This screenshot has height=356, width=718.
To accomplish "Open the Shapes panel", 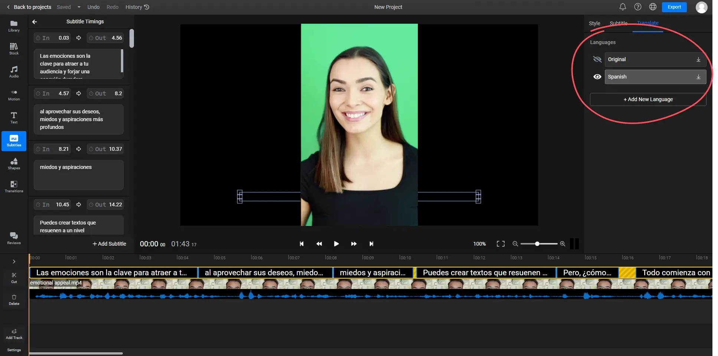I will pos(14,164).
